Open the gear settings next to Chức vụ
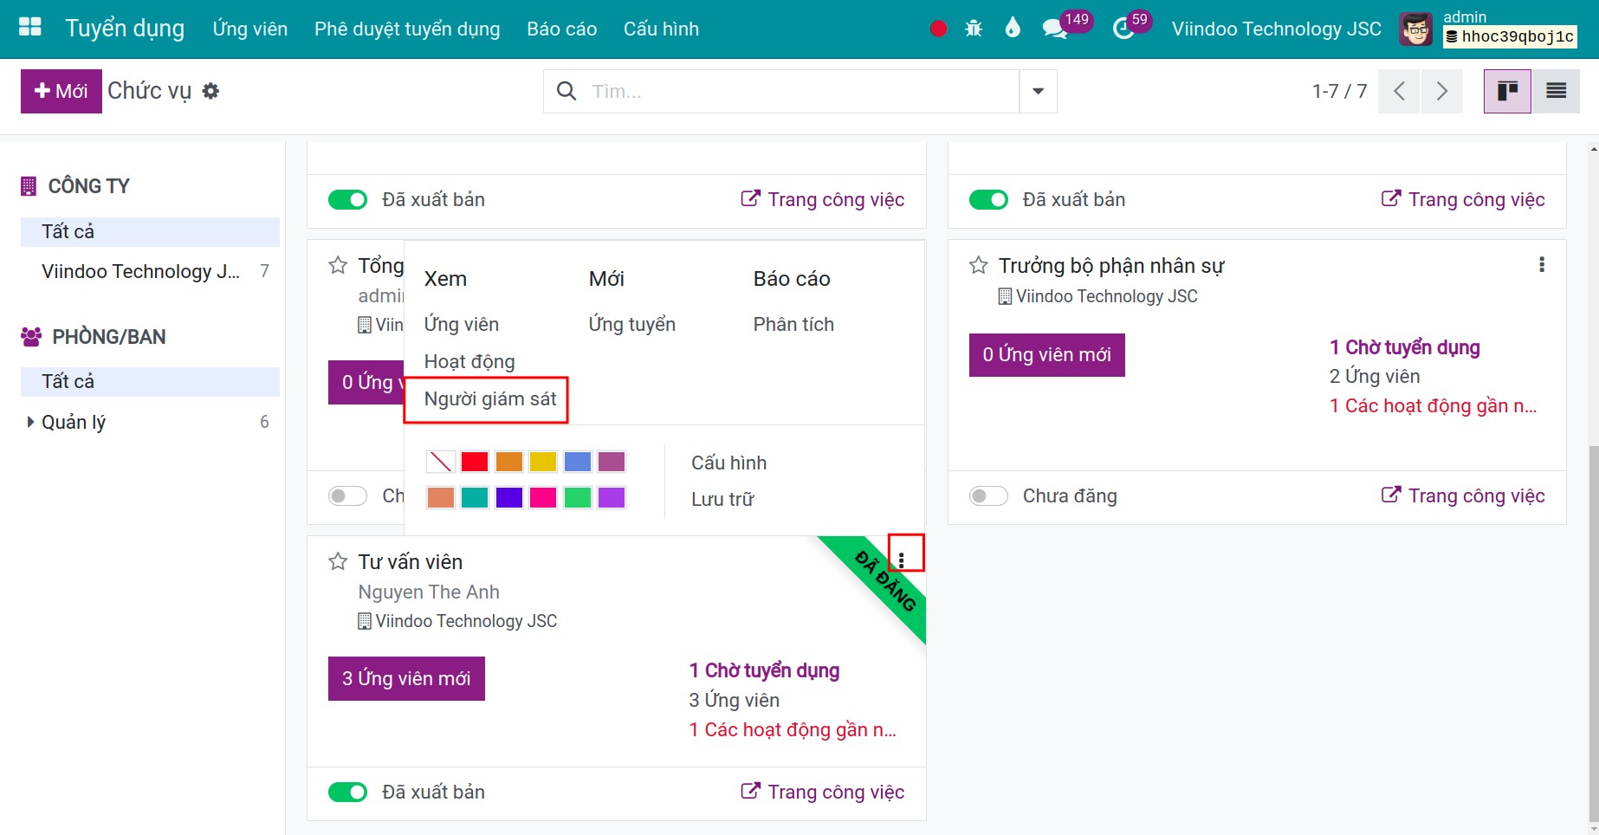The width and height of the screenshot is (1599, 835). pos(210,91)
